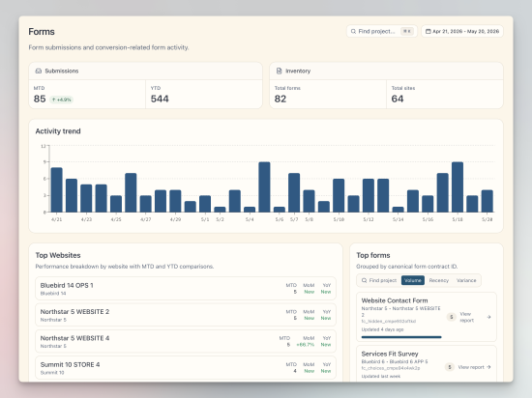Screen dimensions: 532x398
Task: Click the Website Contact Form progress bar
Action: click(401, 337)
